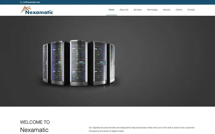Viewport: 215px width, 134px height.
Task: Select the WELCOME TO heading text
Action: pyautogui.click(x=35, y=122)
